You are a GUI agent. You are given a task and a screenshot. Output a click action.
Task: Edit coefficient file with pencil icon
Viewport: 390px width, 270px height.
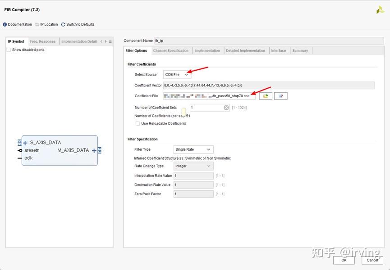[x=281, y=96]
